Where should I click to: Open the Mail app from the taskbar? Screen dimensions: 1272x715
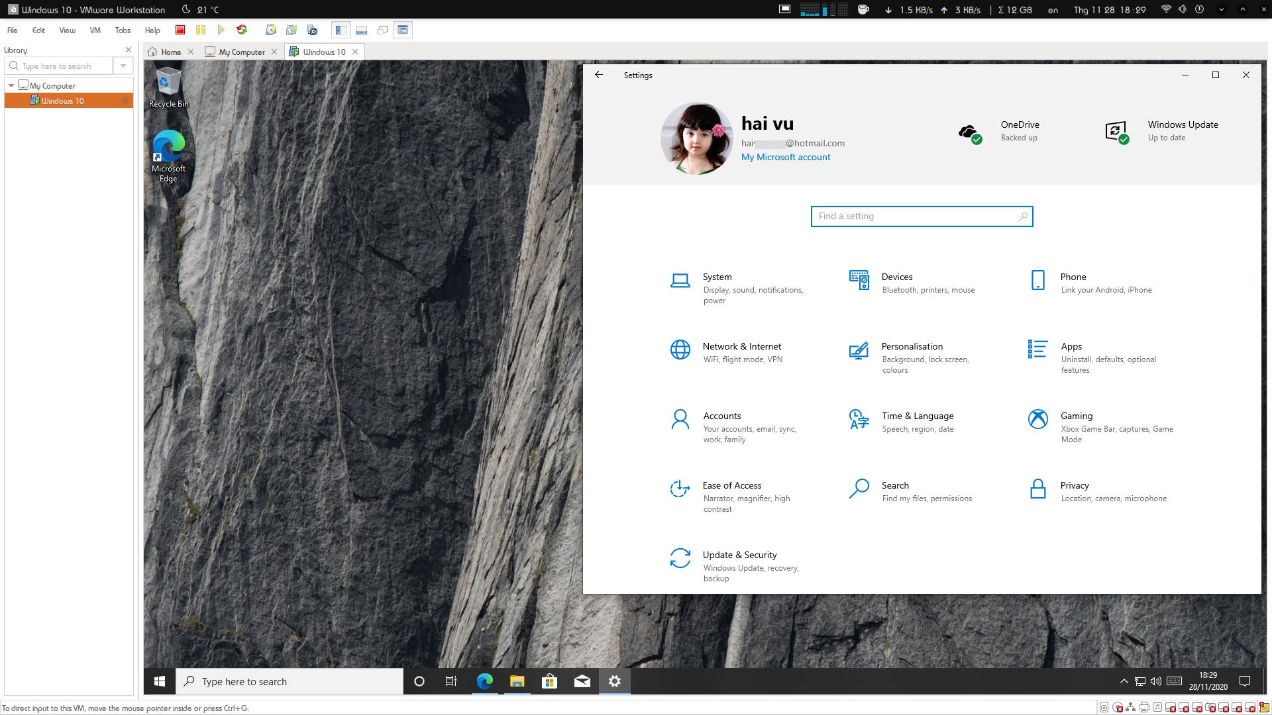click(x=582, y=681)
